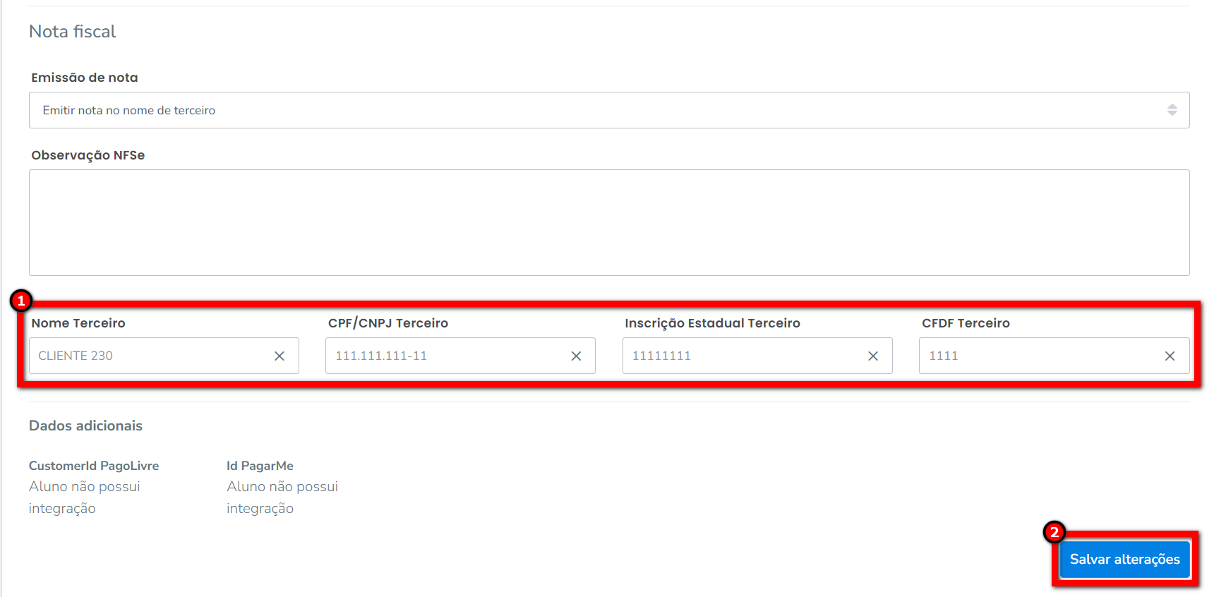Click the Emissão de nota label

(x=85, y=78)
